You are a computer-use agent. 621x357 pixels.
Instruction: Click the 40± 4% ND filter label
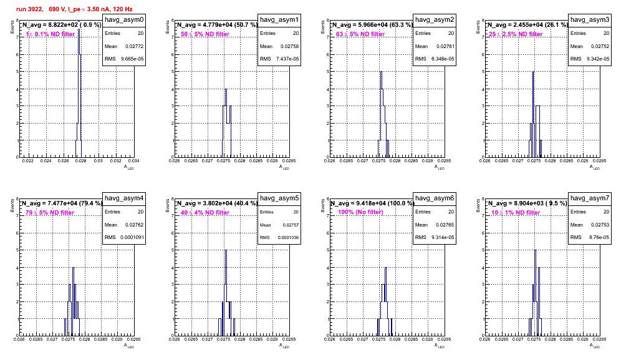click(205, 213)
